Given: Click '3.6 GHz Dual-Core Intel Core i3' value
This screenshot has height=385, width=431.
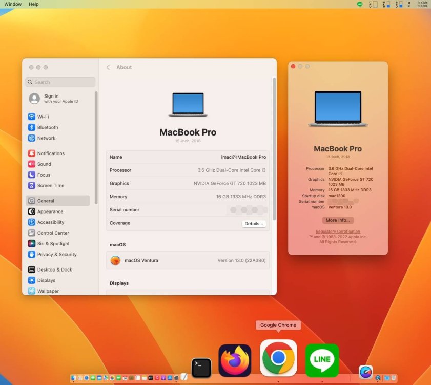Looking at the screenshot, I should tap(232, 170).
